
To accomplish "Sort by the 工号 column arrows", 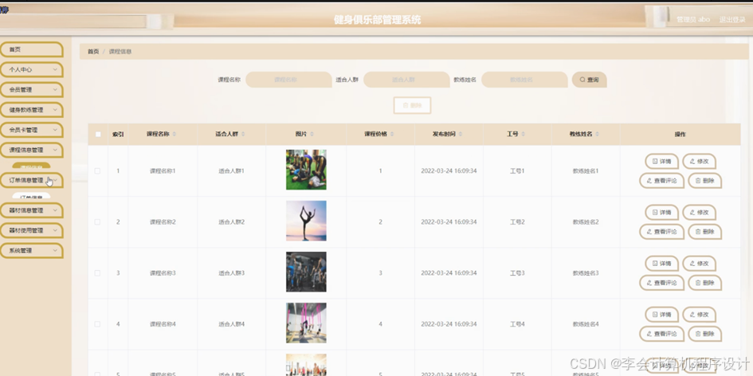I will 523,135.
